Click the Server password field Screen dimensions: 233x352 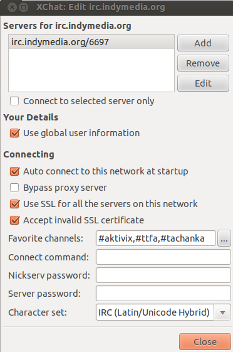pos(163,294)
